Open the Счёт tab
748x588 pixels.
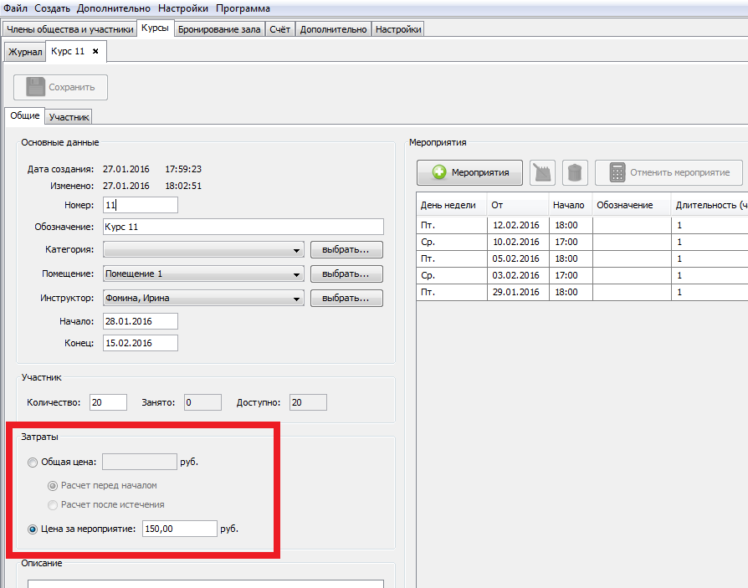tap(280, 29)
